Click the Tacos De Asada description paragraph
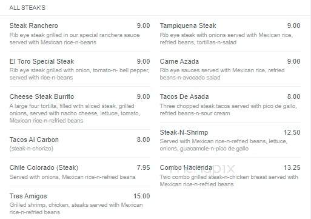The image size is (311, 219). 229,110
